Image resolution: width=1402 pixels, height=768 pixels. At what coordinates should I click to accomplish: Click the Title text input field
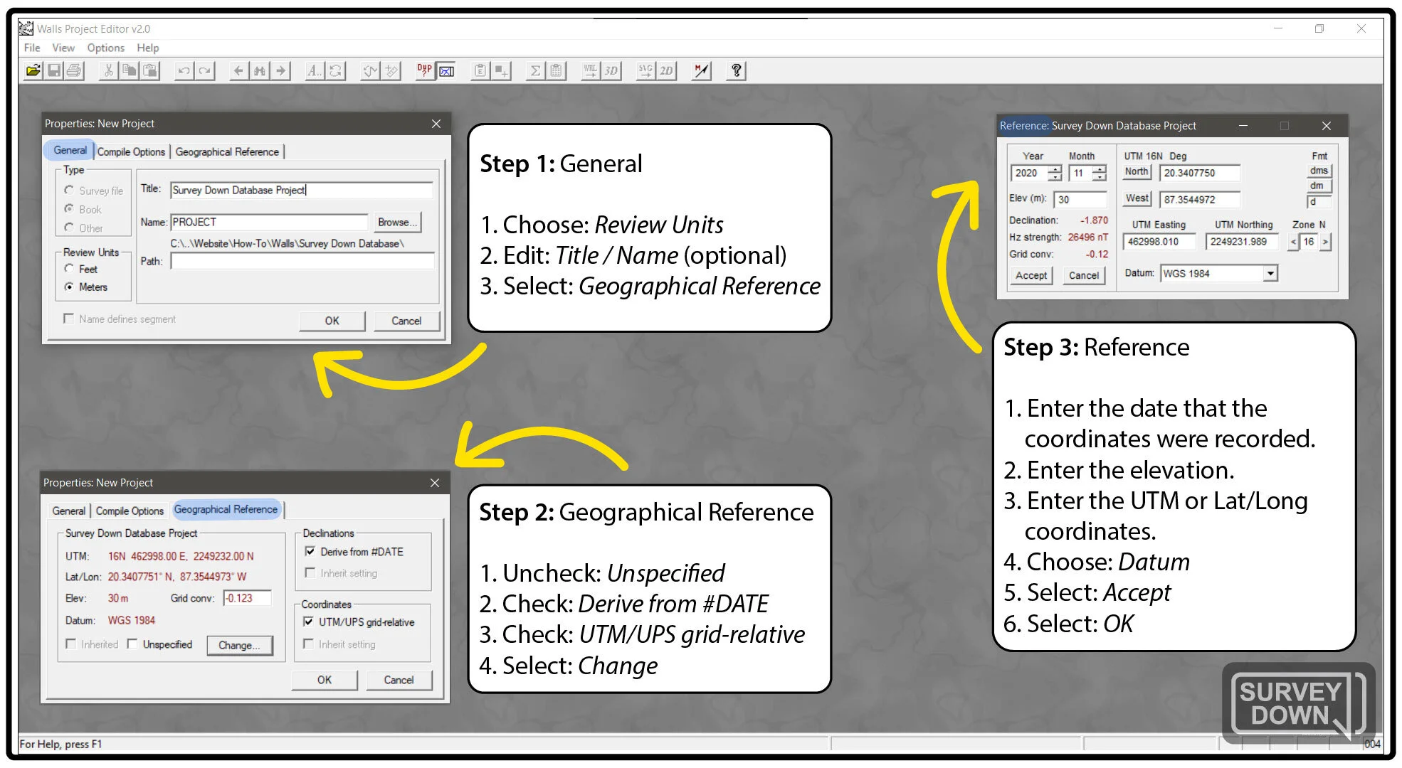[301, 190]
